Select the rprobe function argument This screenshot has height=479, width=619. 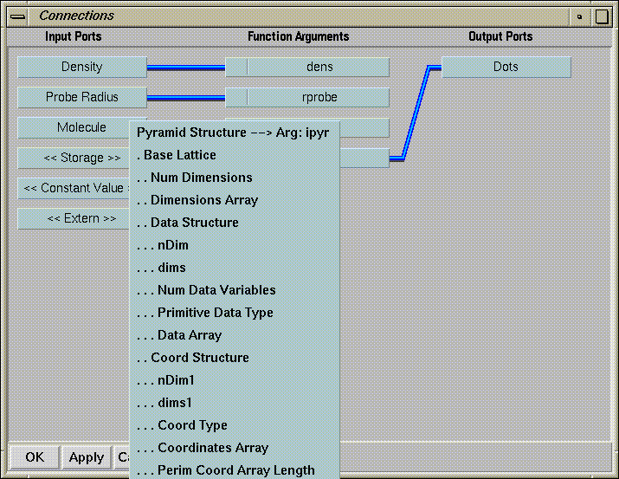[x=318, y=98]
